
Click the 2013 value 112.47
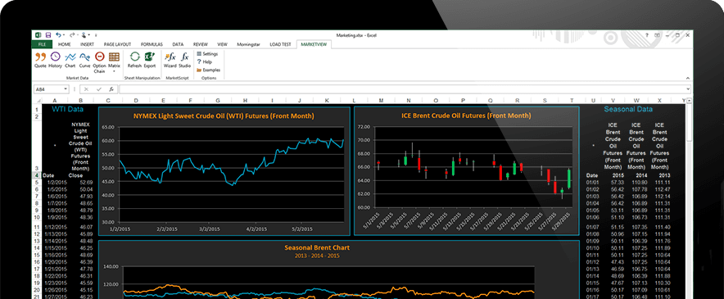click(x=663, y=189)
